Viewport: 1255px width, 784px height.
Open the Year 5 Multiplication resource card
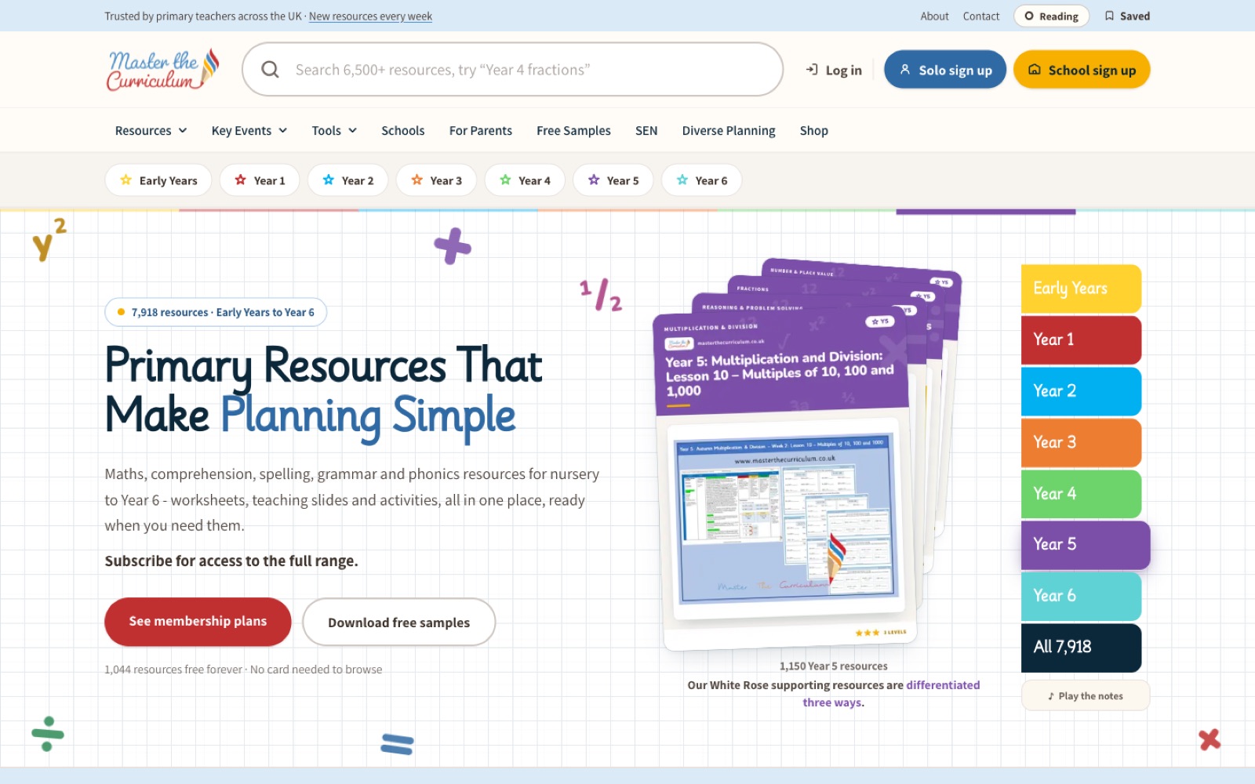click(x=784, y=478)
